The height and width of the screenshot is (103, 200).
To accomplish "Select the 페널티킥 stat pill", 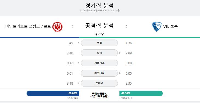I will [99, 73].
